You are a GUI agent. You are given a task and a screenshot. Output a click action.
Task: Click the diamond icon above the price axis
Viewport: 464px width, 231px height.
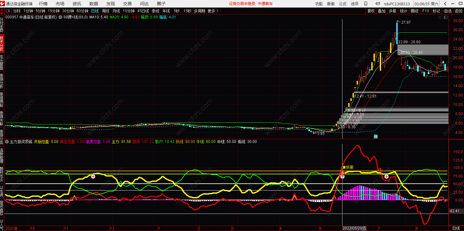coord(440,17)
